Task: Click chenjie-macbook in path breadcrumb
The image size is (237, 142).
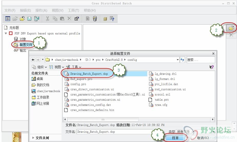Action: click(x=67, y=60)
